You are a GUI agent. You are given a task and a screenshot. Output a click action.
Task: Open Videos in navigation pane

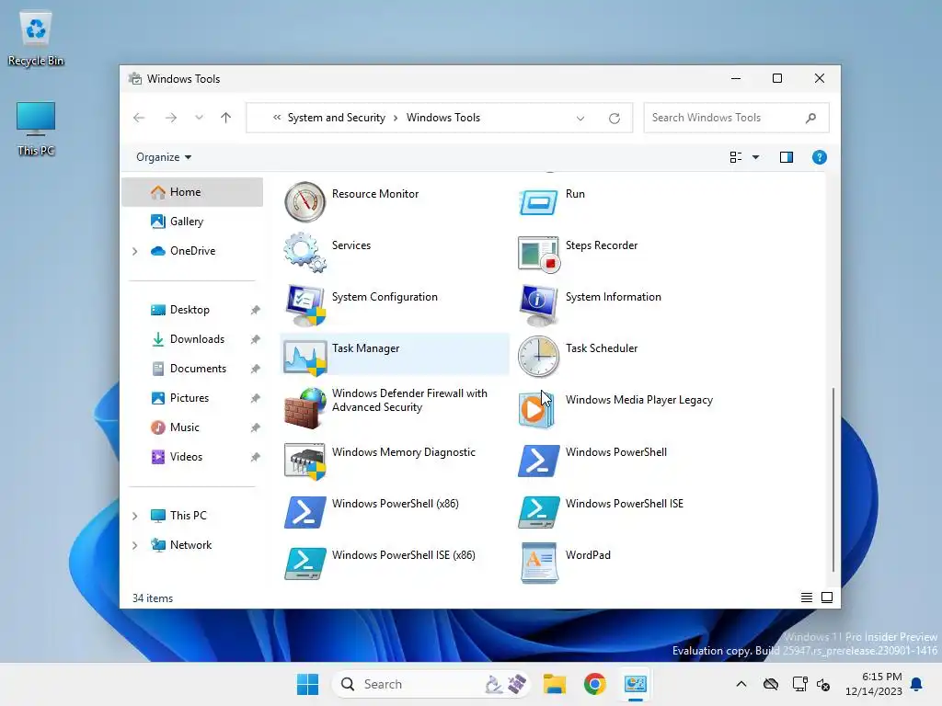click(192, 457)
